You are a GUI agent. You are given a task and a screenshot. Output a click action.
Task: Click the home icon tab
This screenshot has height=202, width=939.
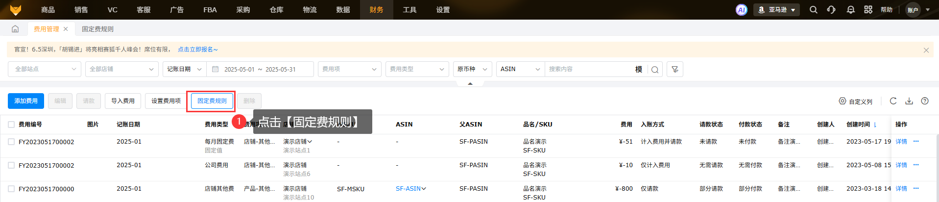tap(15, 29)
